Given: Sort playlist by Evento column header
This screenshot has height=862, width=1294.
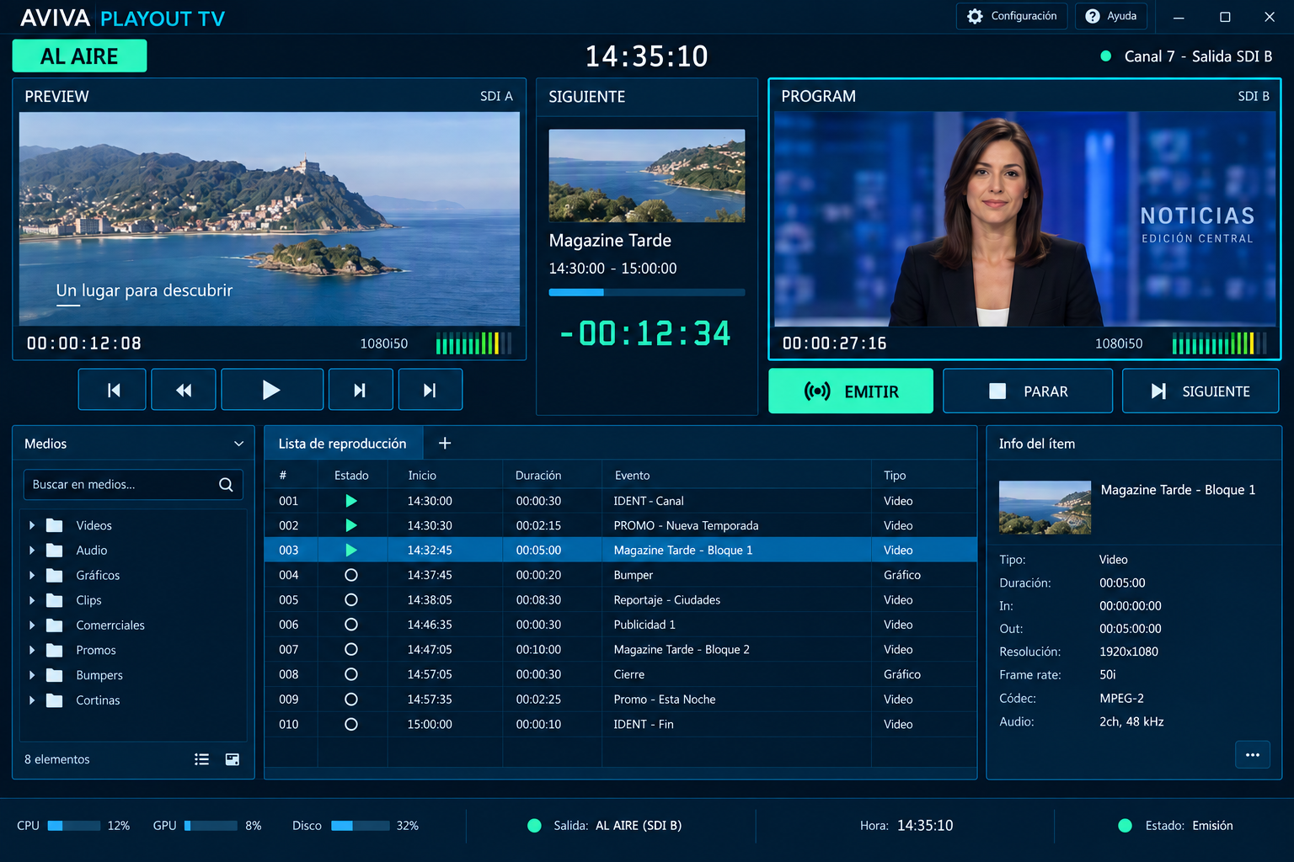Looking at the screenshot, I should coord(632,476).
